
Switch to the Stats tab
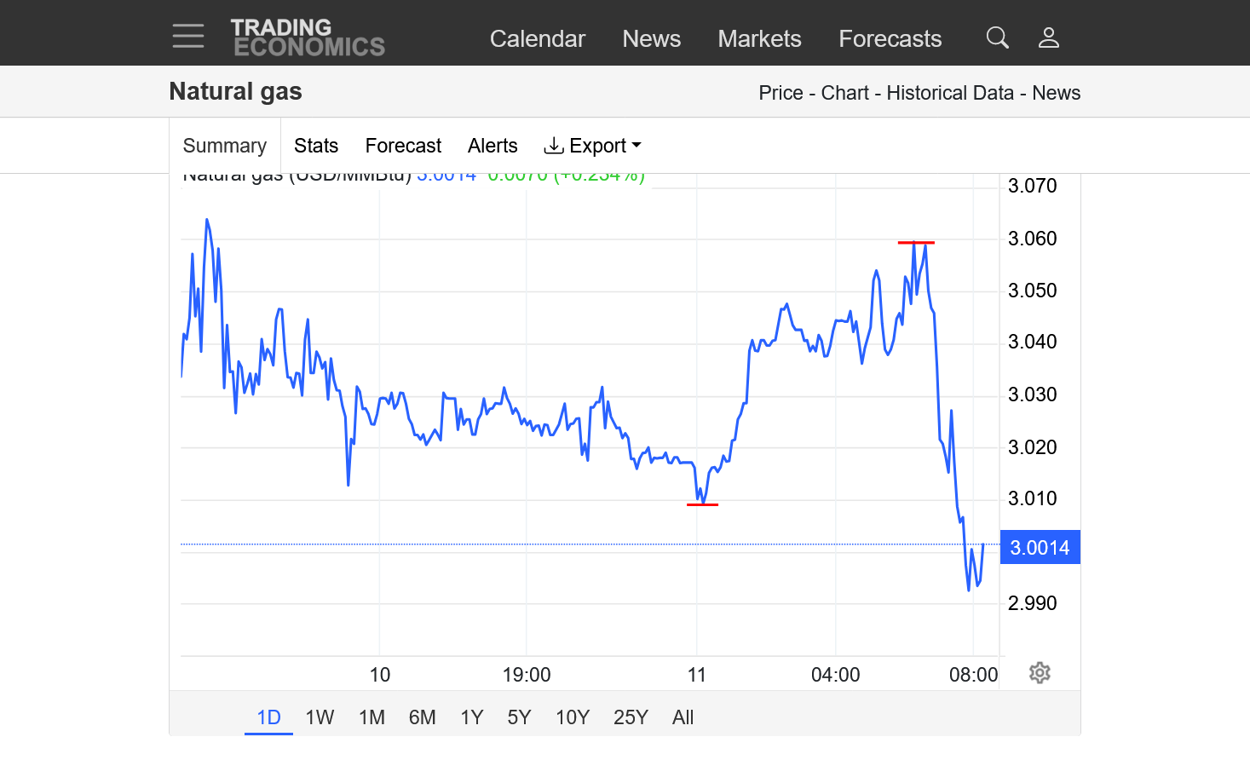[316, 146]
